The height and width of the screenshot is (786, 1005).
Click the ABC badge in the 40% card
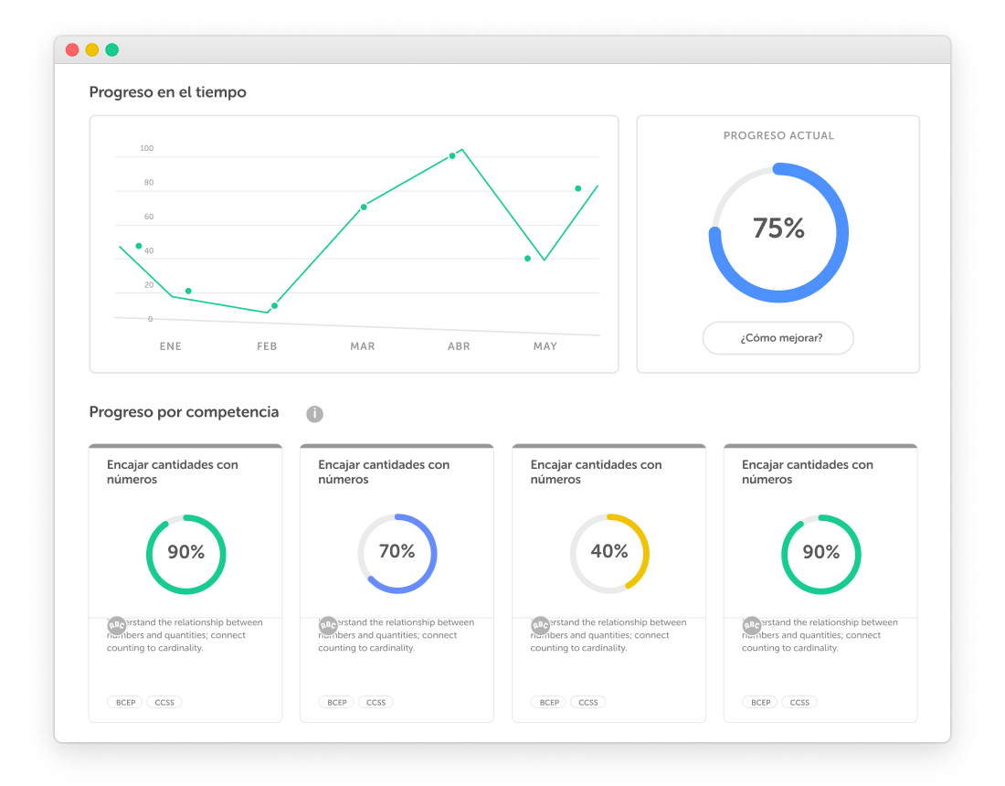coord(540,625)
